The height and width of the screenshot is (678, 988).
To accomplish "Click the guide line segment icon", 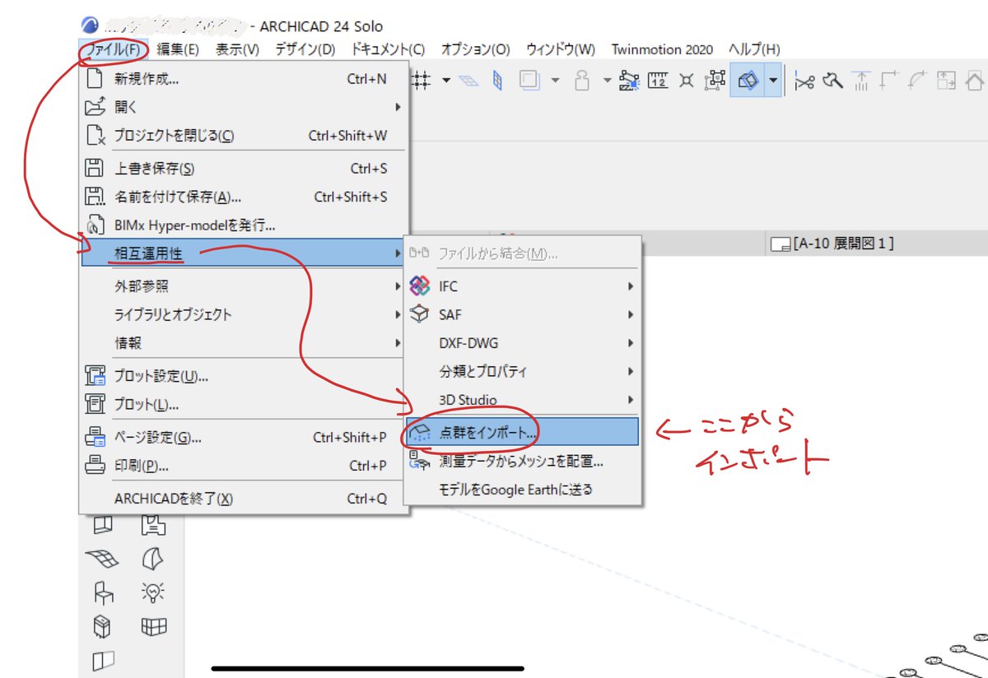I will click(629, 81).
